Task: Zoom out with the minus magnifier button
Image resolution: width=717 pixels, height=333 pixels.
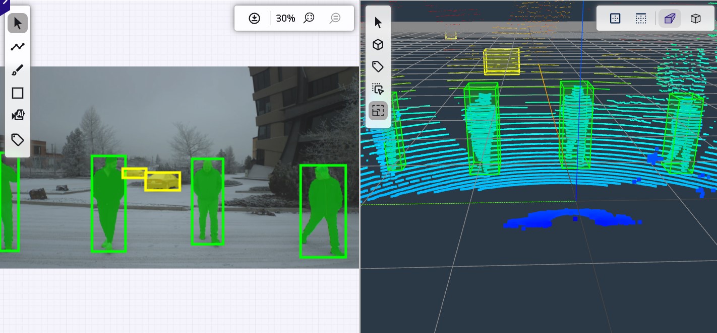Action: tap(335, 18)
